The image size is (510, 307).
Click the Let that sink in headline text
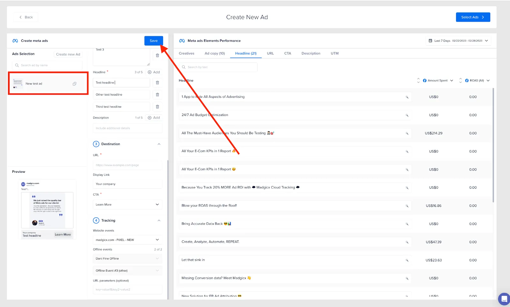pyautogui.click(x=193, y=260)
